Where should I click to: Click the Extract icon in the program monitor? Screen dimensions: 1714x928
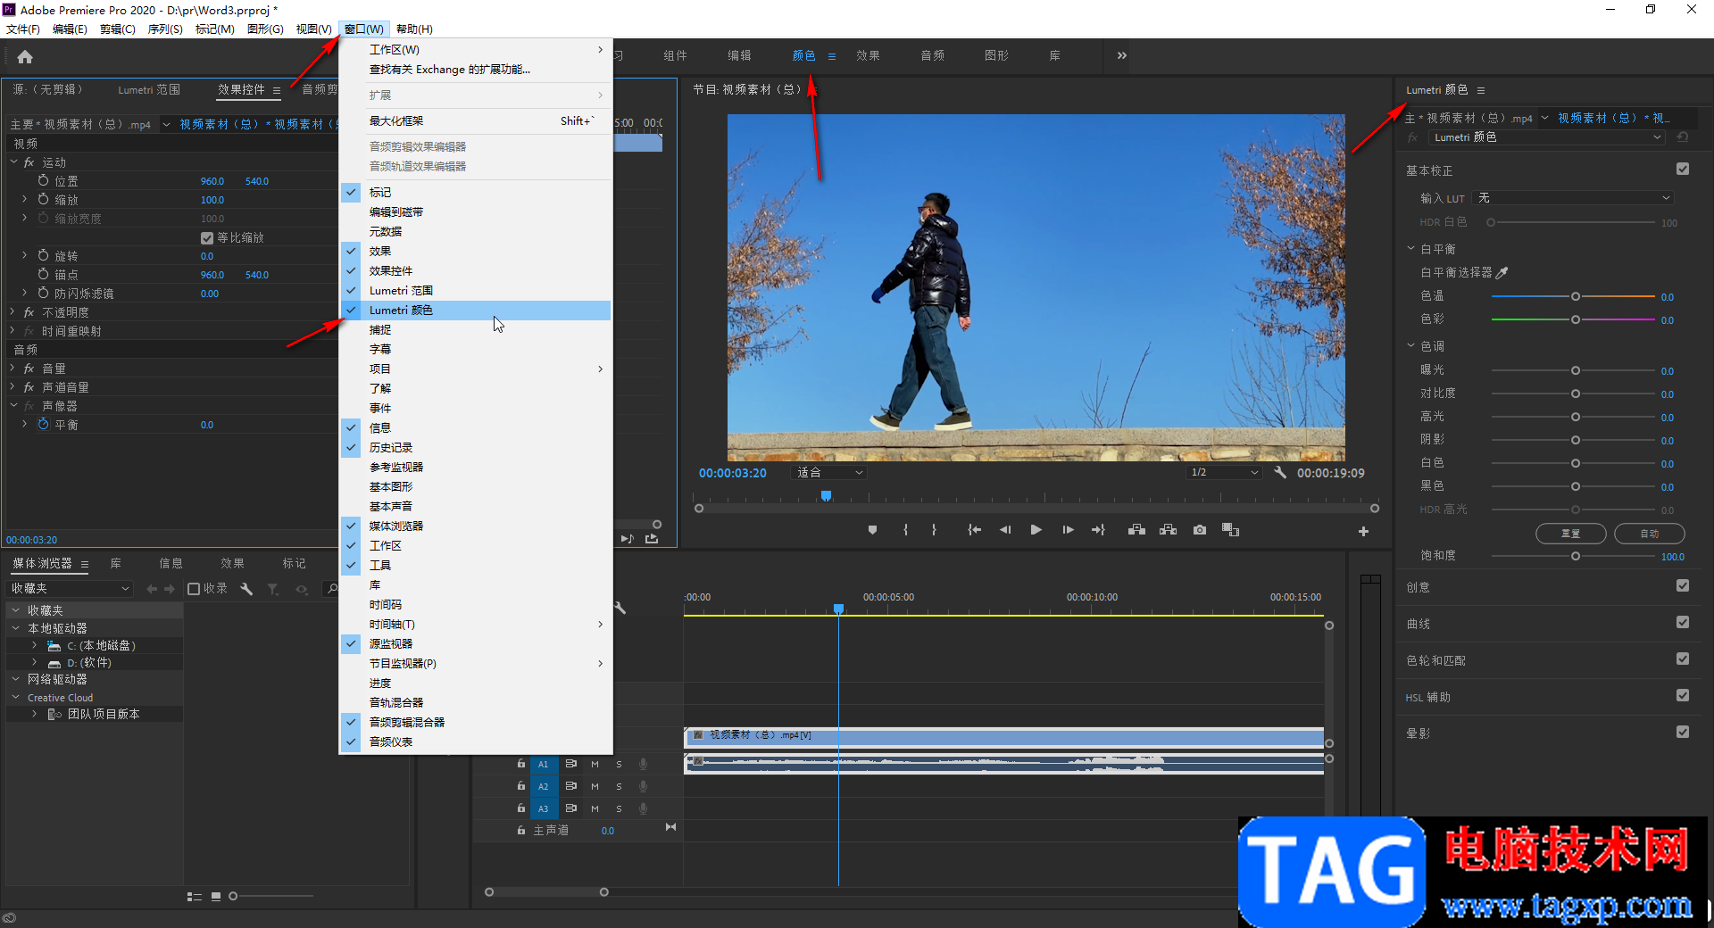[x=1168, y=530]
